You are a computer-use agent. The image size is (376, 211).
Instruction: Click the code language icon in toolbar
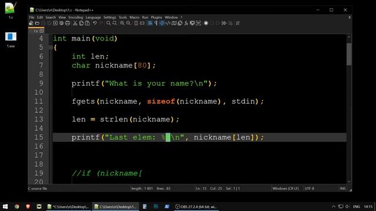168,23
